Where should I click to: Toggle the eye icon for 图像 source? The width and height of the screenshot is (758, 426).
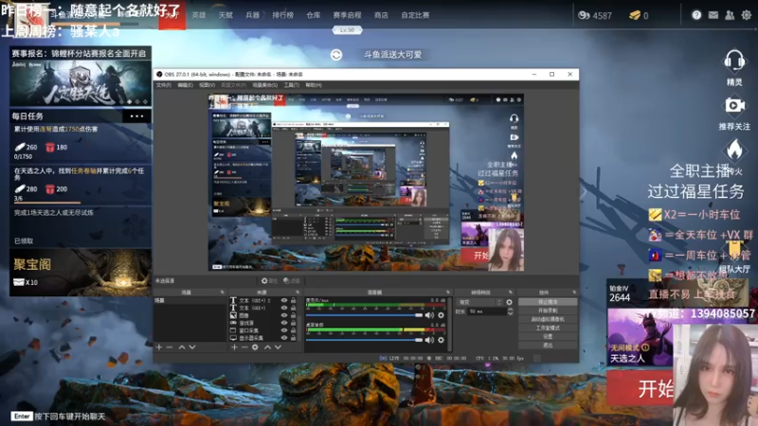(x=284, y=315)
